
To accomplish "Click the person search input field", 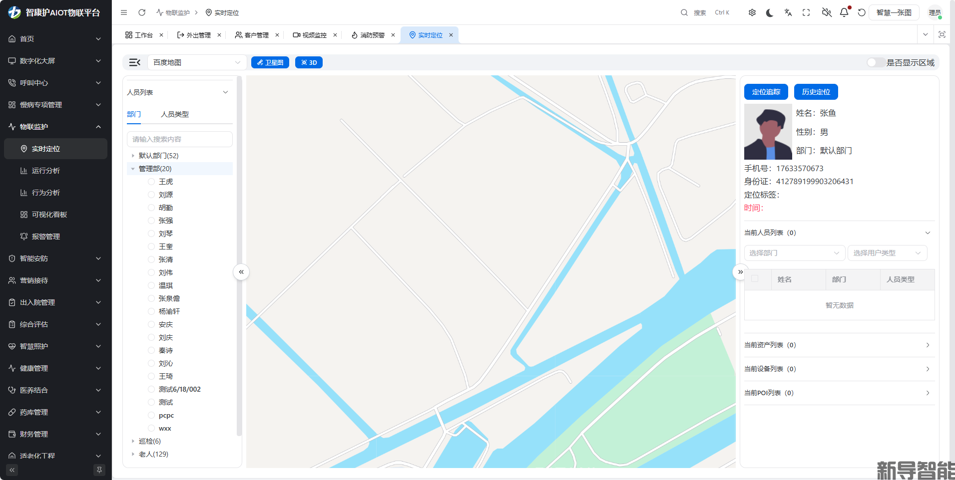I will [x=180, y=139].
